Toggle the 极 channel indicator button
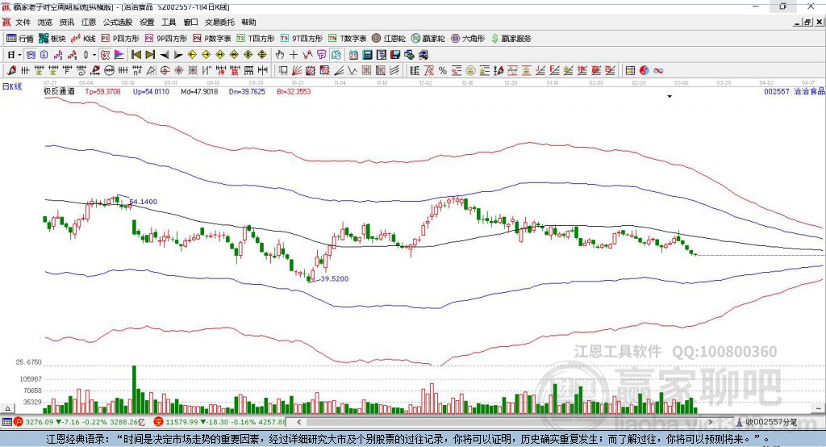826x447 pixels. (104, 55)
